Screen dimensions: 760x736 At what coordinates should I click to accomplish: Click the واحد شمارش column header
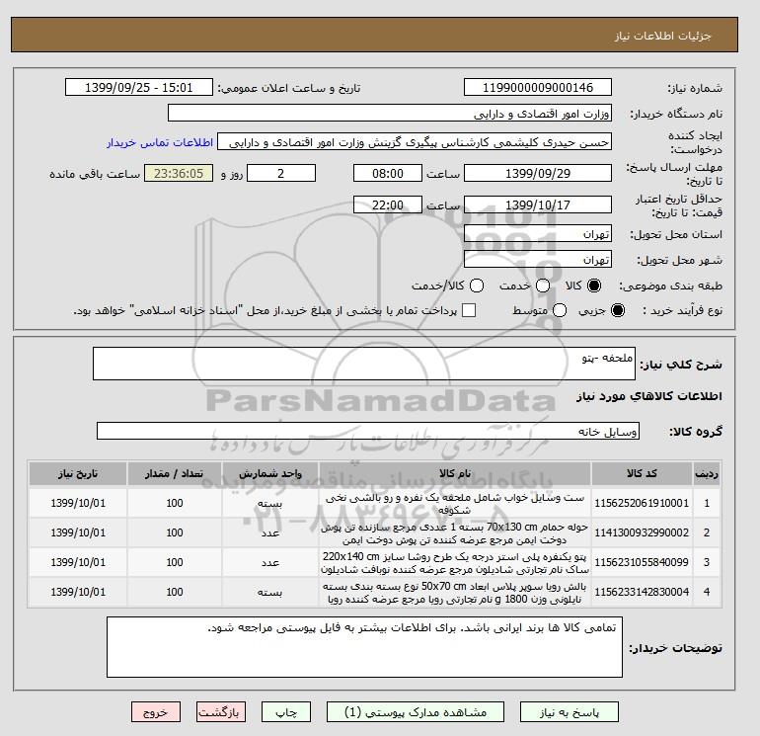pos(270,473)
